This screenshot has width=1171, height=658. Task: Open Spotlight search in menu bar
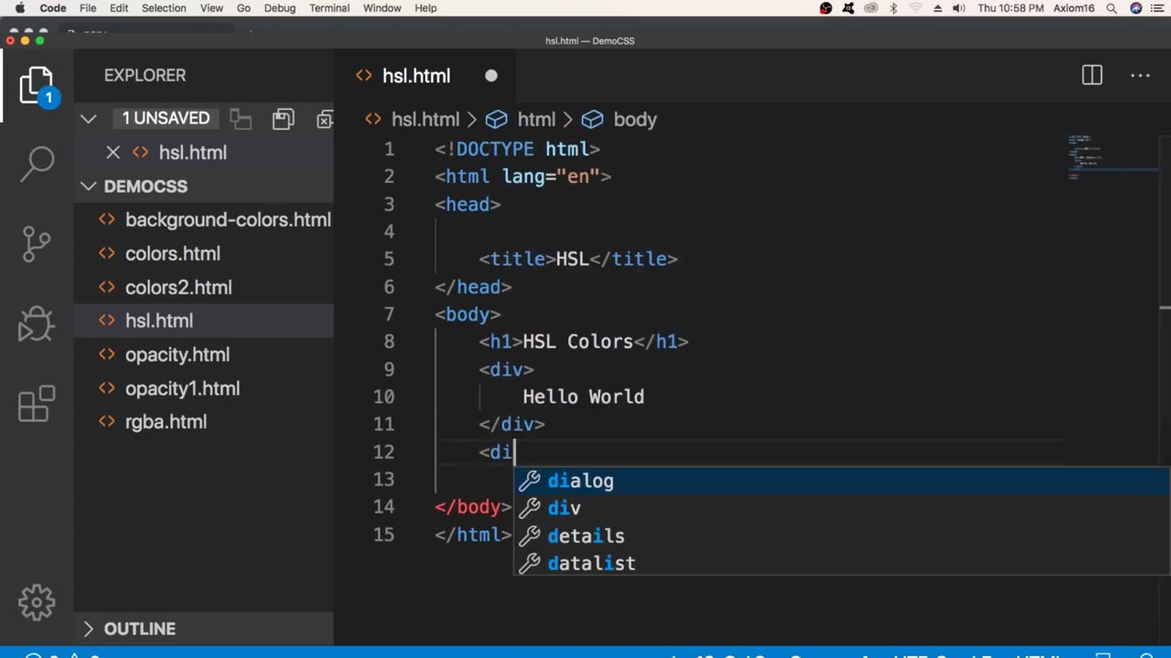pyautogui.click(x=1112, y=8)
